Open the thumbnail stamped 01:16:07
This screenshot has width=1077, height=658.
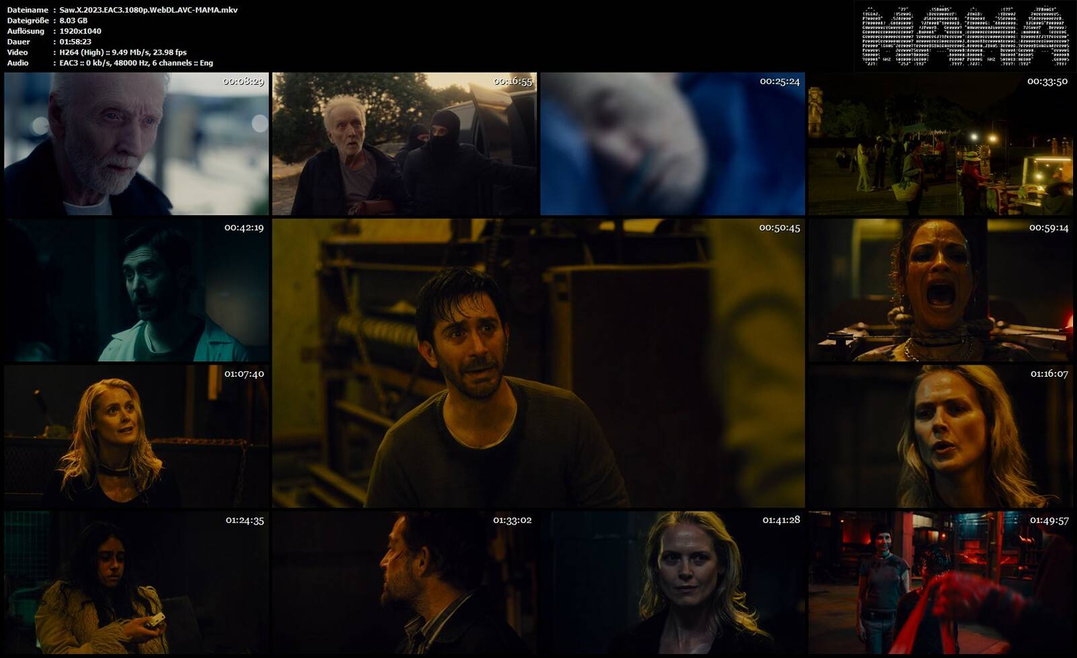[x=940, y=436]
